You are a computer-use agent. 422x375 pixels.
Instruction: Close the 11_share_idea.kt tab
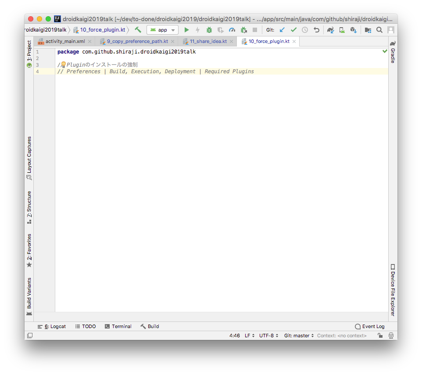[x=232, y=41]
